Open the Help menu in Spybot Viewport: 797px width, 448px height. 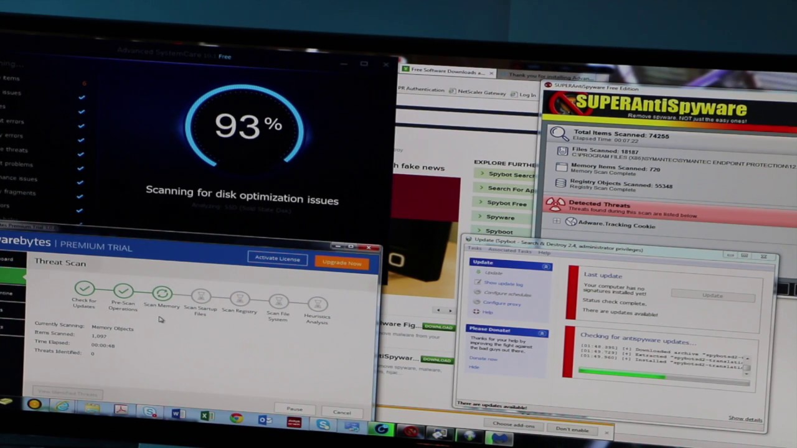pos(544,253)
